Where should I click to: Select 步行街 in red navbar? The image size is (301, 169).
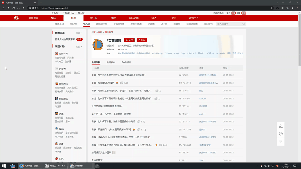(x=93, y=18)
